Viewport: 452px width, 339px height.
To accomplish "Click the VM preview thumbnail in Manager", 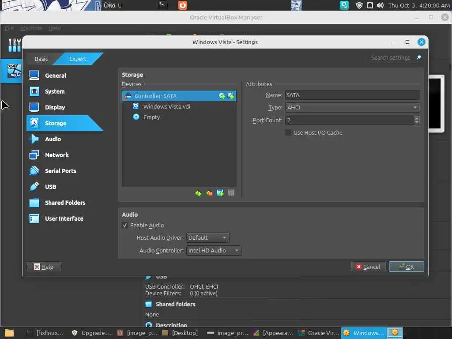I will pyautogui.click(x=436, y=103).
